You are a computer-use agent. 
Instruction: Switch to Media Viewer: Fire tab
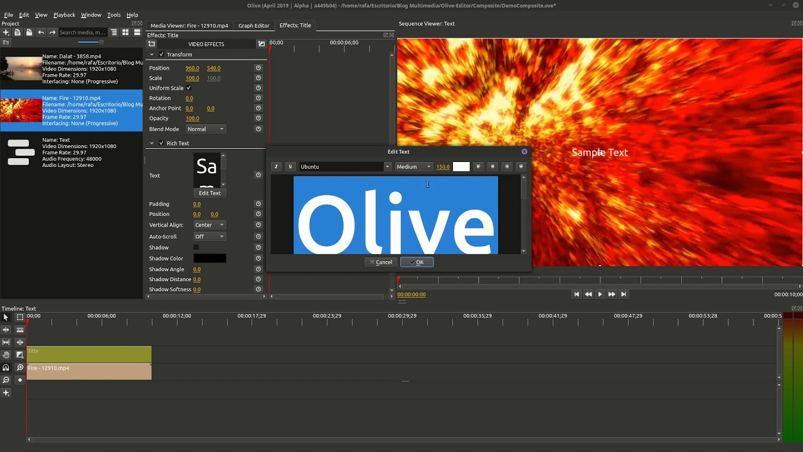coord(189,26)
